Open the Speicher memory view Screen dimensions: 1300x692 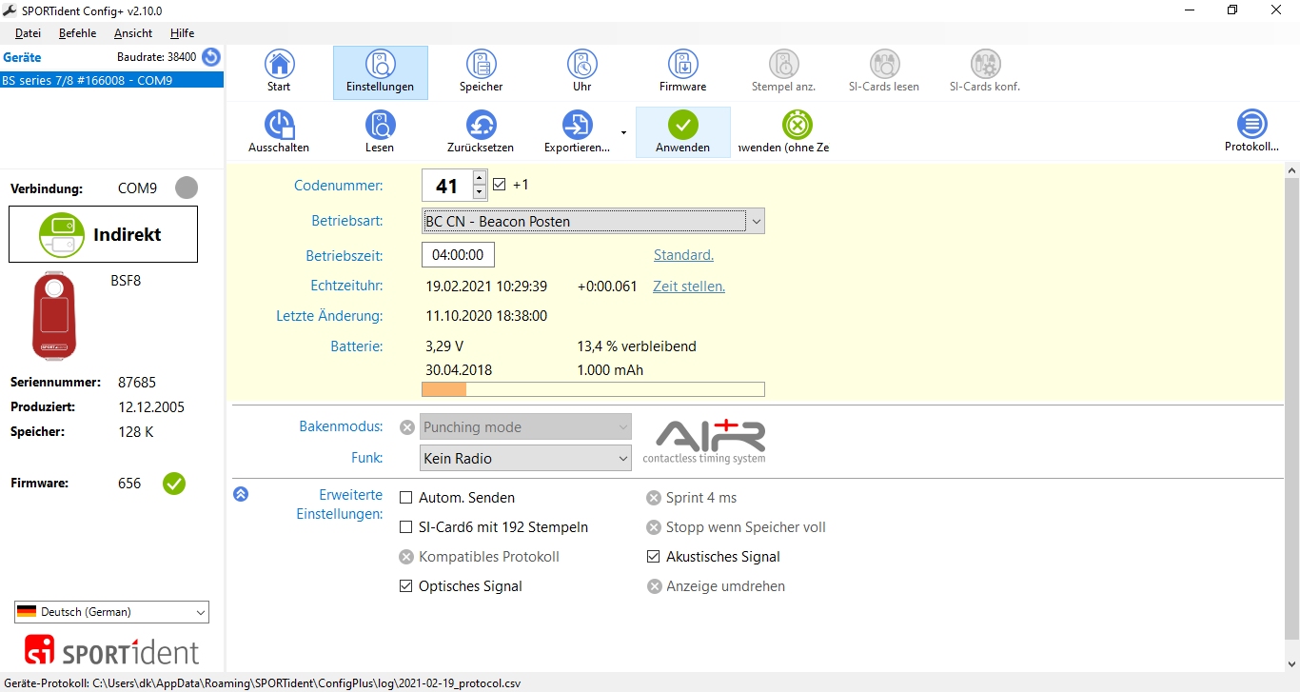coord(482,72)
